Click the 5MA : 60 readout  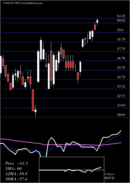point(13,169)
